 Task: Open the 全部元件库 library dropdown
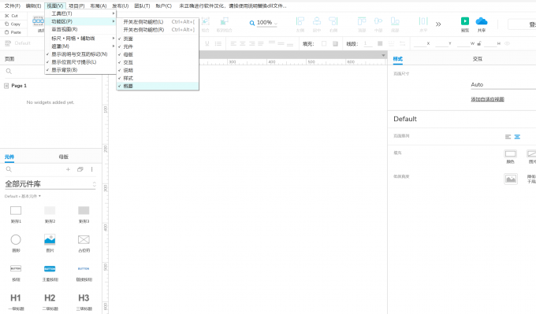[x=50, y=184]
